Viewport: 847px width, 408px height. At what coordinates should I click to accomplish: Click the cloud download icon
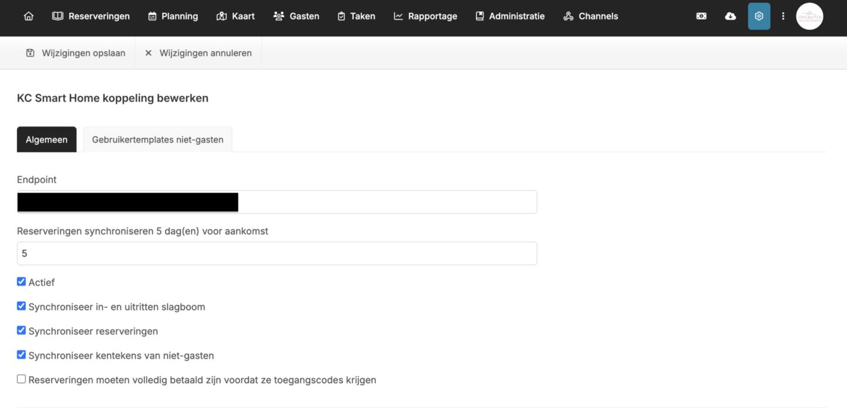point(730,16)
